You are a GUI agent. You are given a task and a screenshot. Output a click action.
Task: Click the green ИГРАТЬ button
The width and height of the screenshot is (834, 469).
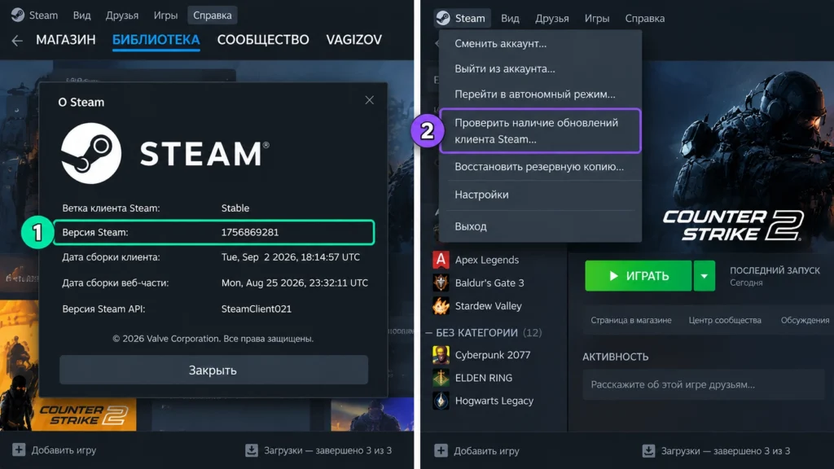[x=639, y=276]
